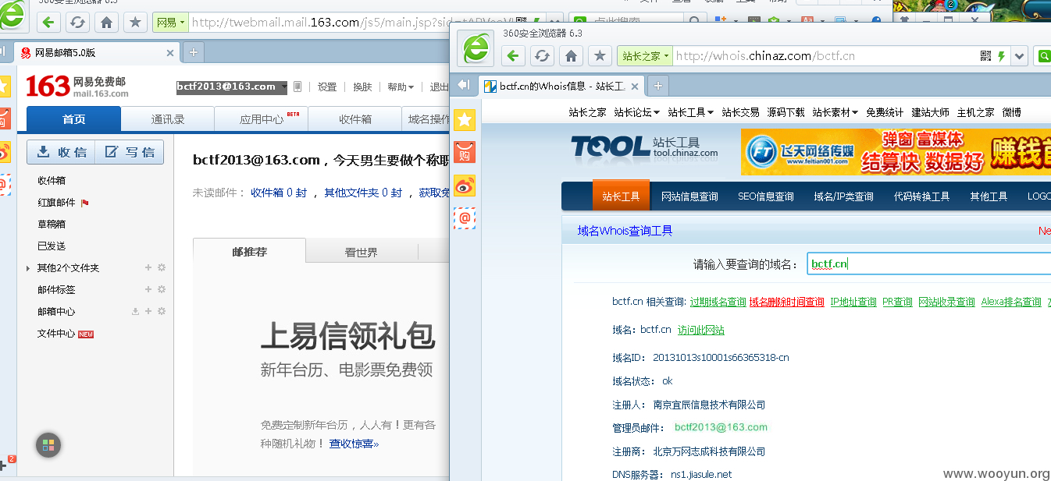Click the 飞天网络传媒 ad banner

coord(896,151)
